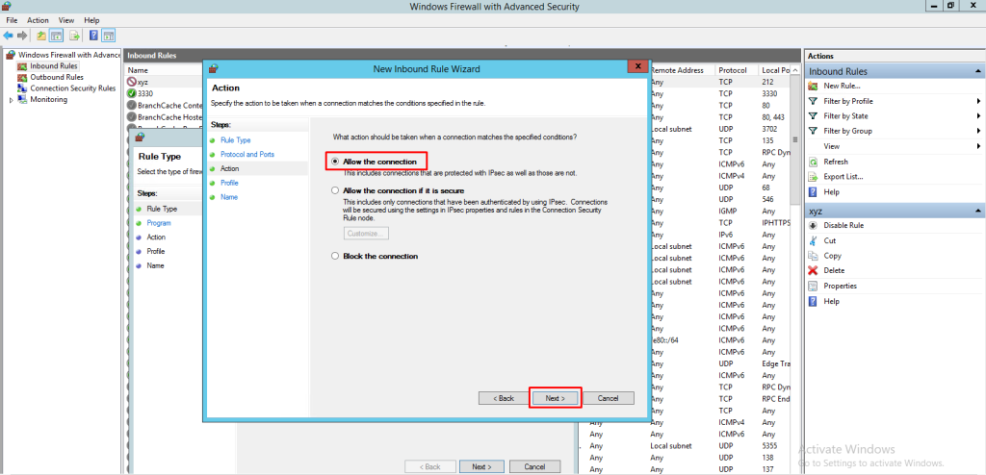Go to the Rule Type step link in the wizard
The height and width of the screenshot is (475, 986).
pyautogui.click(x=236, y=140)
